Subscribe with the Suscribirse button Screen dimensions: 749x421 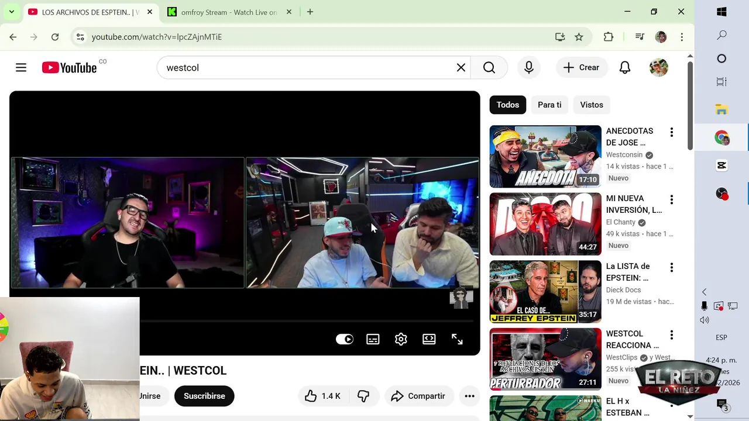point(204,396)
